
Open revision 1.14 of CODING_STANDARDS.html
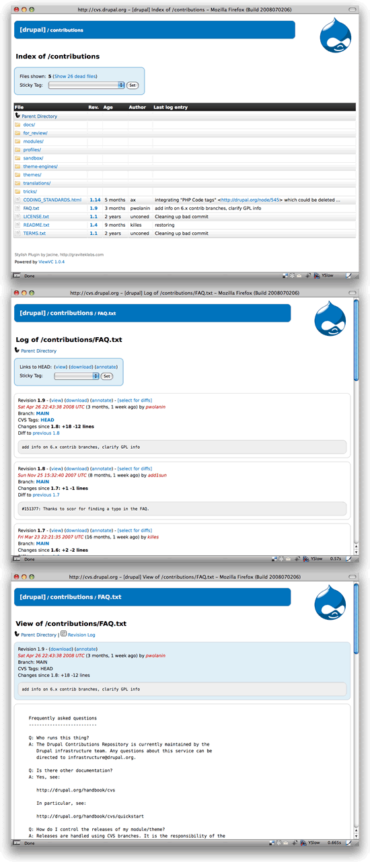pyautogui.click(x=95, y=200)
